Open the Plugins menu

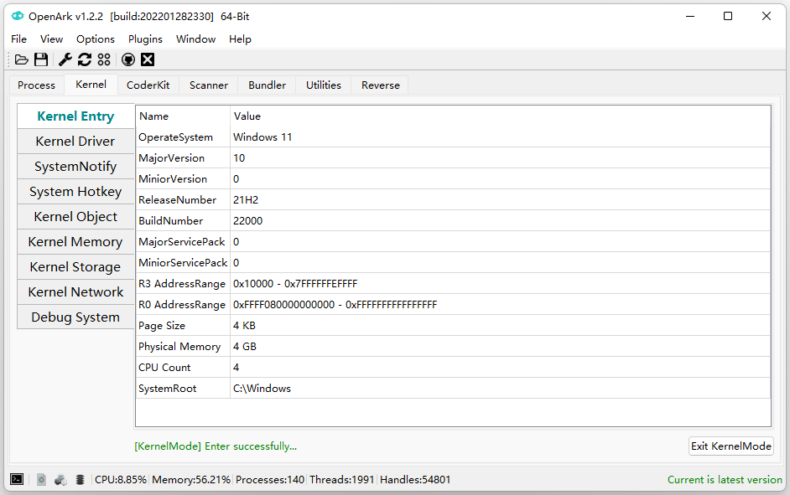[x=145, y=39]
